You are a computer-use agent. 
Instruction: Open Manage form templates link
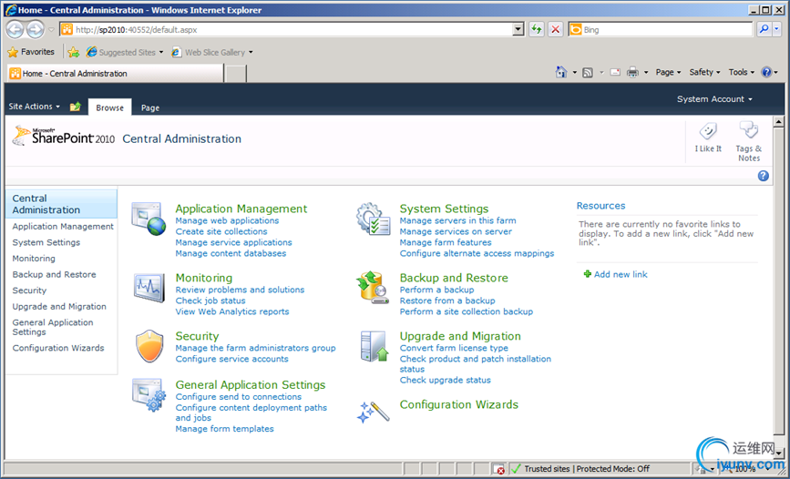(x=224, y=429)
